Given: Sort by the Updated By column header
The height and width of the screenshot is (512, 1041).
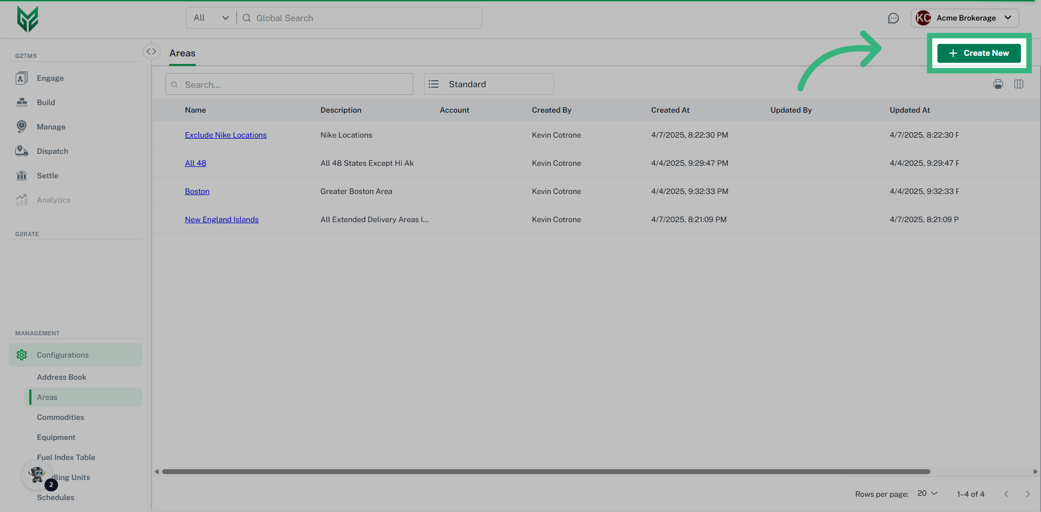Looking at the screenshot, I should [791, 110].
